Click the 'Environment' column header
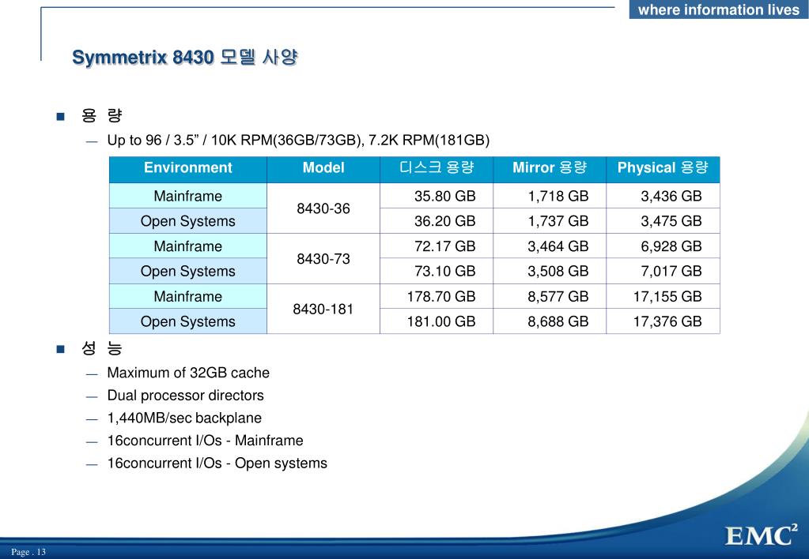809x559 pixels. point(187,168)
